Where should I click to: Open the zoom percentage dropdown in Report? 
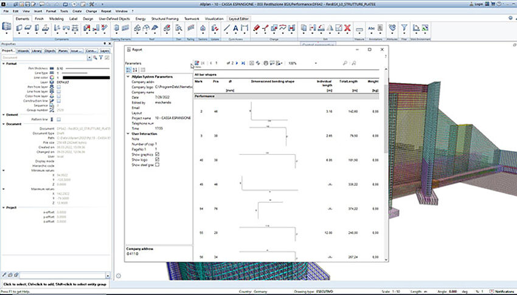pyautogui.click(x=316, y=63)
